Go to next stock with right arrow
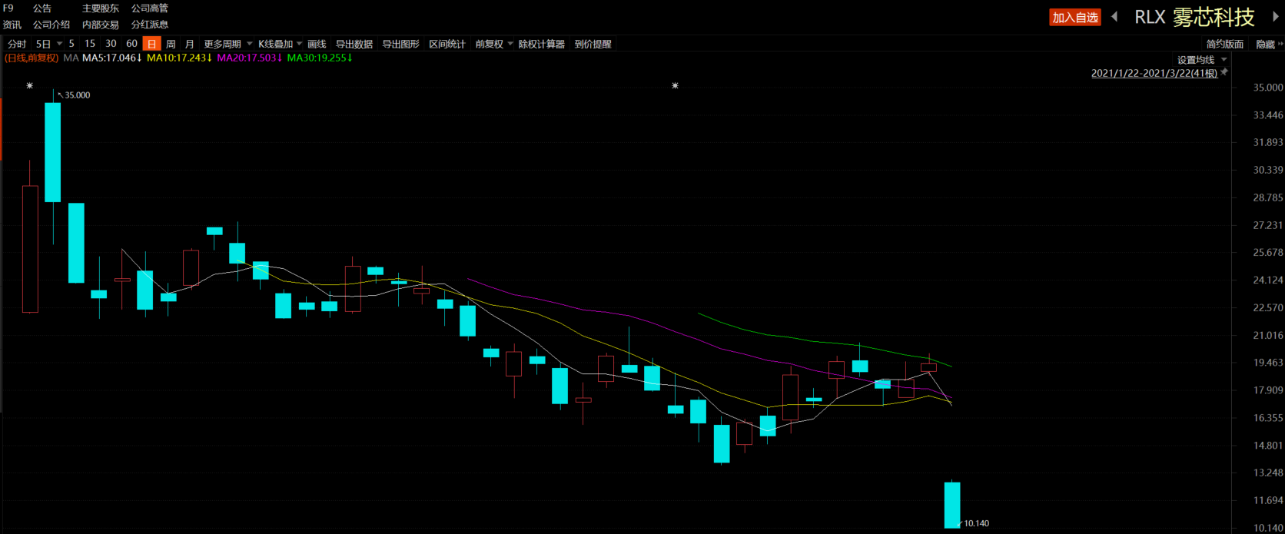This screenshot has height=534, width=1285. 1276,16
